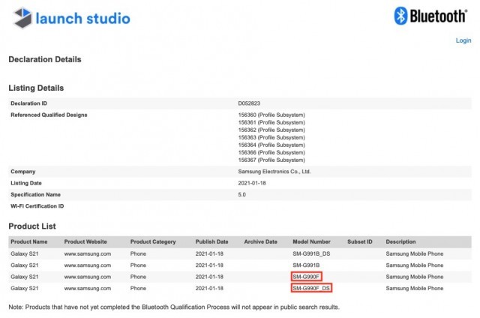Open the Login link
This screenshot has width=480, height=318.
tap(463, 40)
